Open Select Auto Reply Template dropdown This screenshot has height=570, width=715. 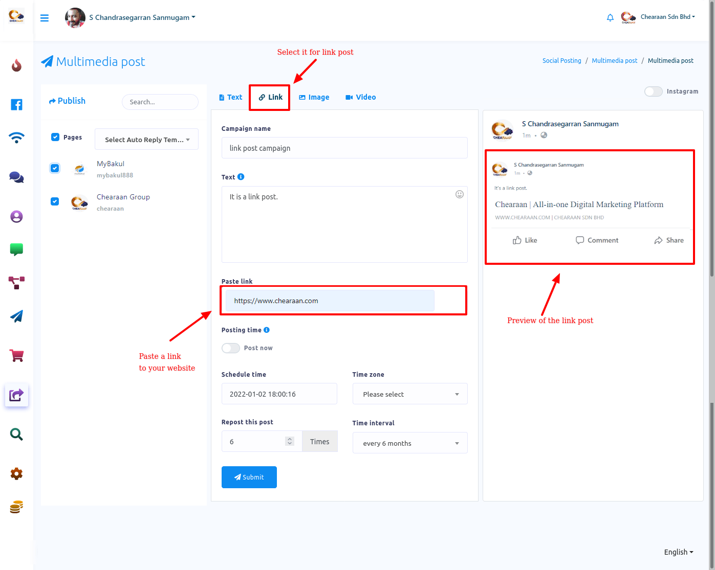tap(146, 140)
